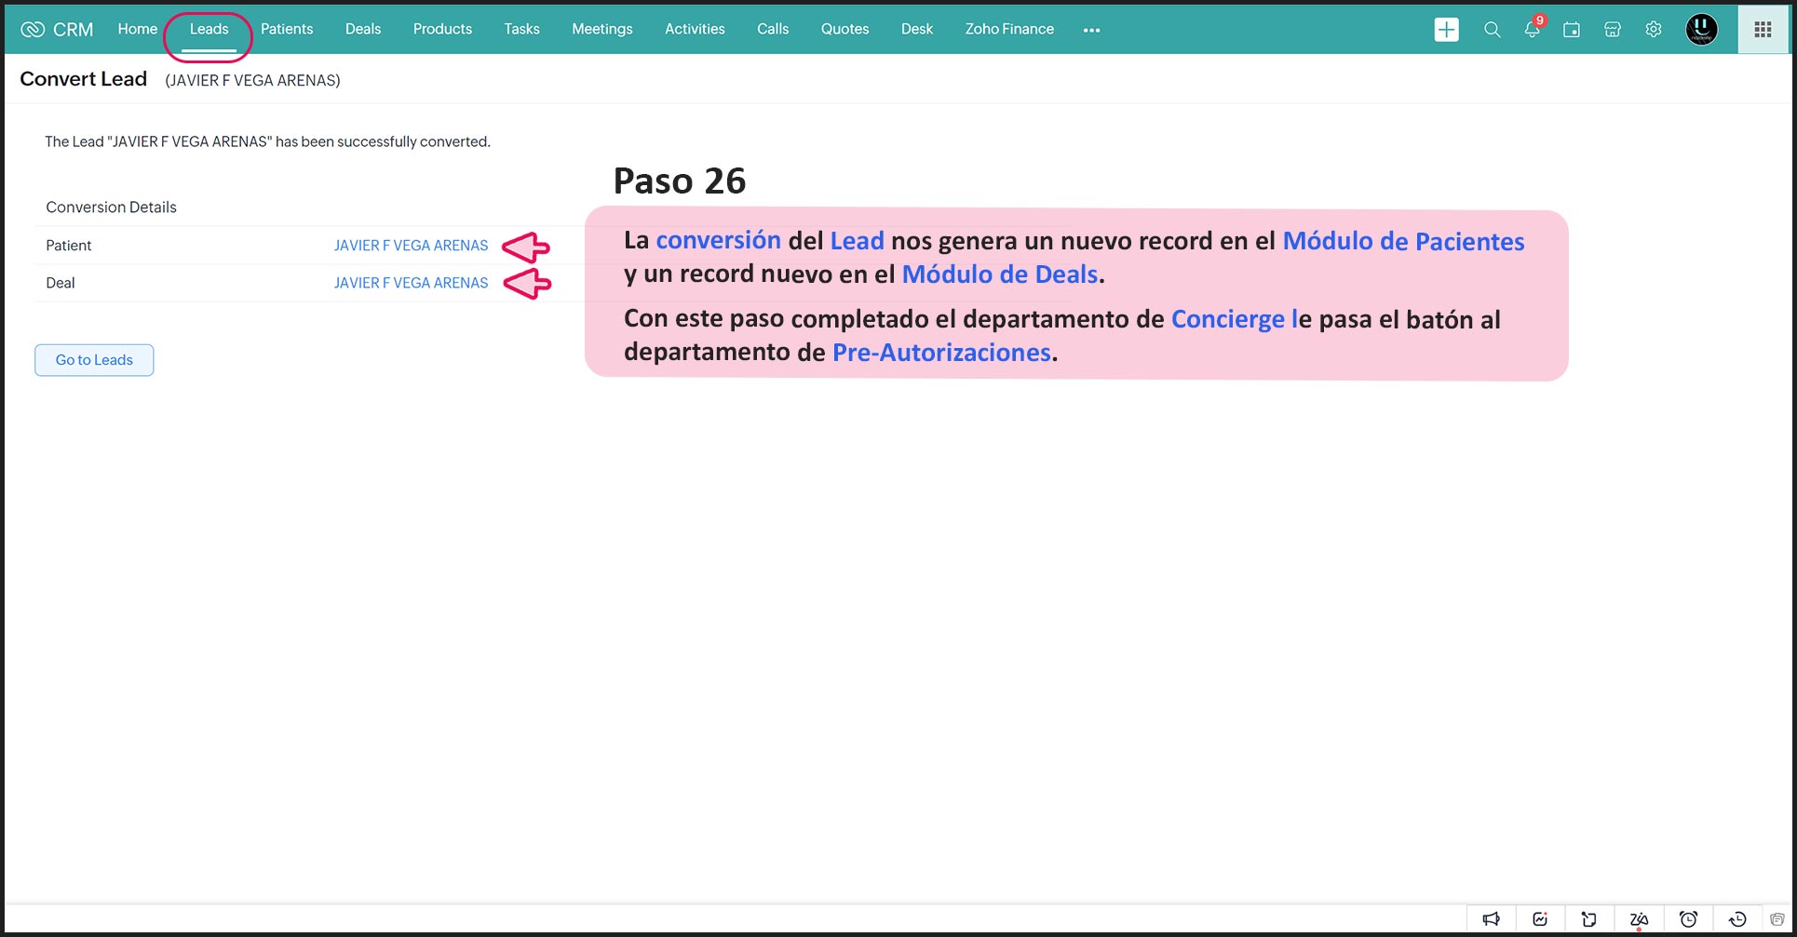Switch to the Patients tab
This screenshot has width=1797, height=937.
click(287, 29)
